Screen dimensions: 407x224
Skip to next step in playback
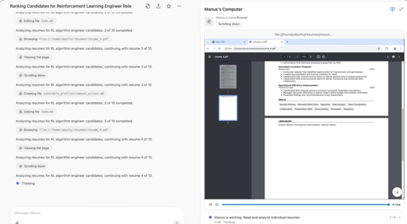click(217, 205)
